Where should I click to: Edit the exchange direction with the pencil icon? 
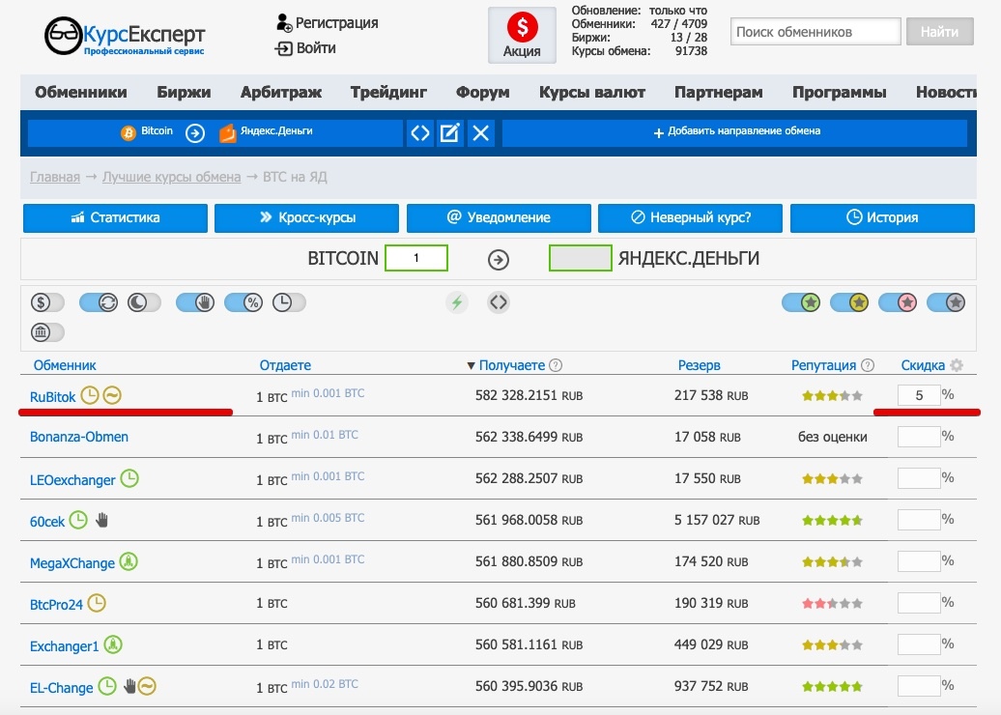(x=450, y=132)
